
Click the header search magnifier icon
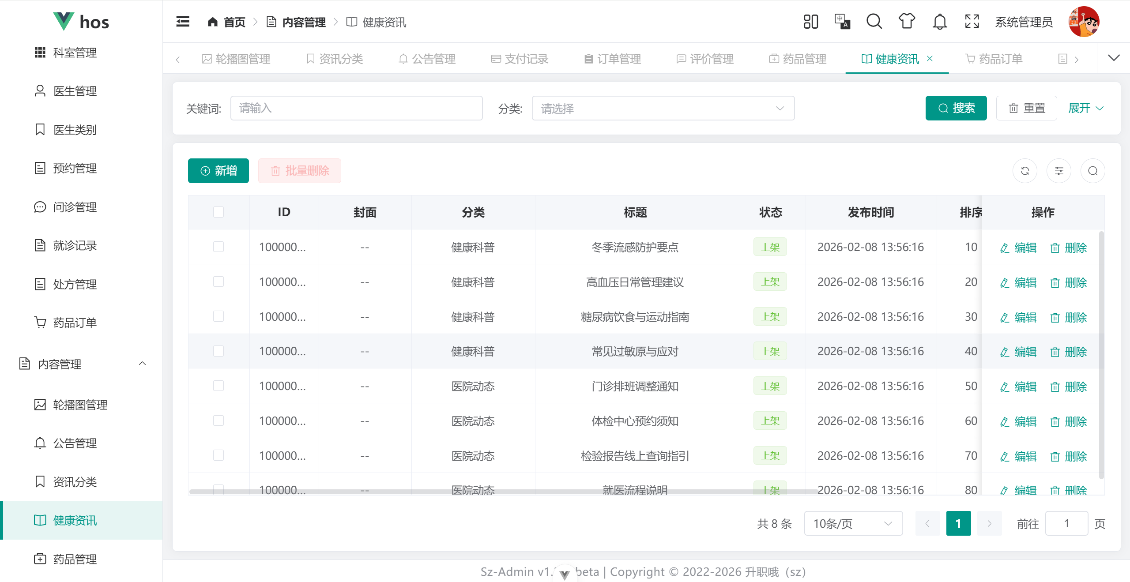(874, 22)
